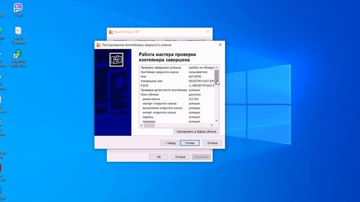Select the row 'Контейнер закрытого ключа'
This screenshot has height=202, width=360.
[177, 72]
